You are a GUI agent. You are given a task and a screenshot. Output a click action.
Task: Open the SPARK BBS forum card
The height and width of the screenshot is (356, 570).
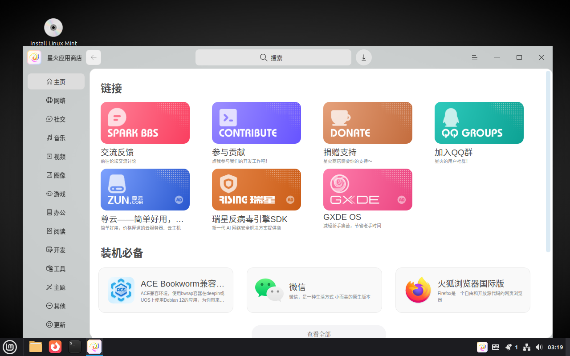coord(145,123)
